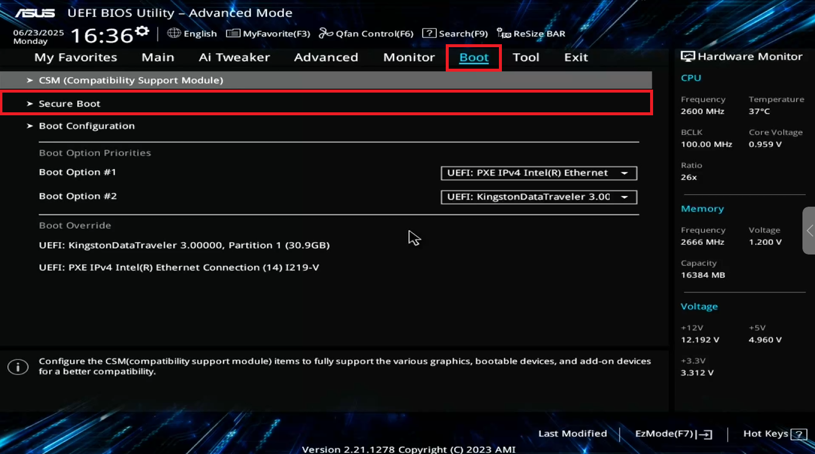Open the Secure Boot submenu
The width and height of the screenshot is (815, 454).
pyautogui.click(x=69, y=103)
